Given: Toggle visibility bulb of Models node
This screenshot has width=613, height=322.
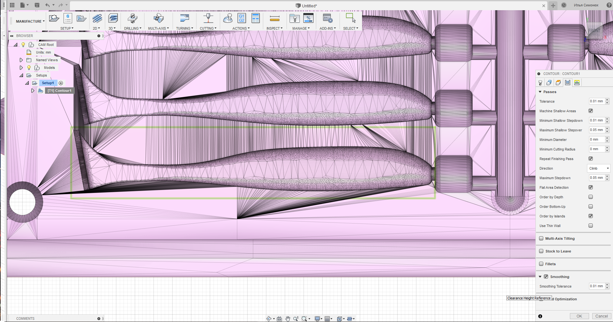Looking at the screenshot, I should click(x=29, y=68).
